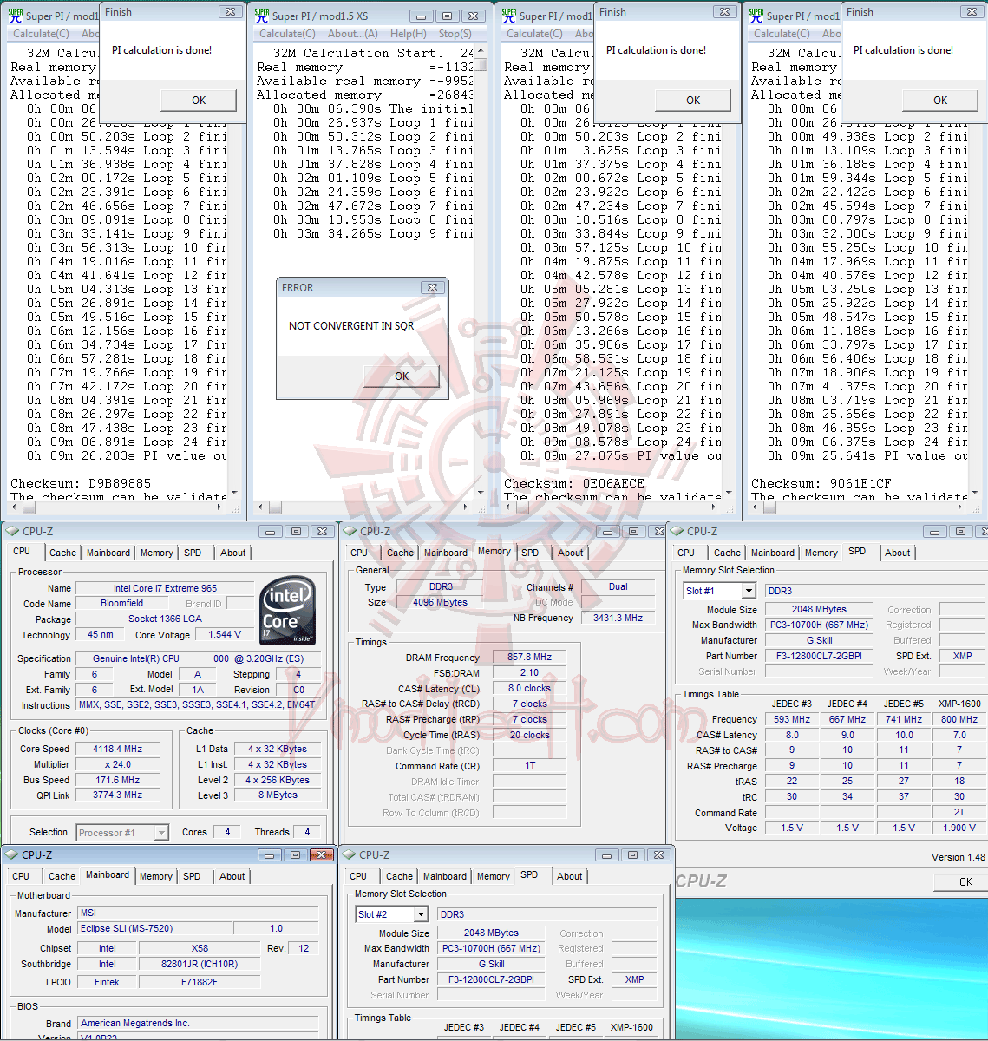The image size is (988, 1041).
Task: Switch to Memory tab in CPU-Z Slot #1 window
Action: pyautogui.click(x=821, y=553)
